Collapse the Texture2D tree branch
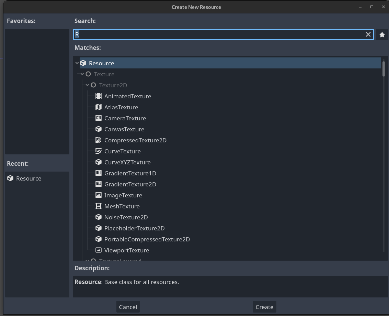389x316 pixels. click(x=88, y=85)
